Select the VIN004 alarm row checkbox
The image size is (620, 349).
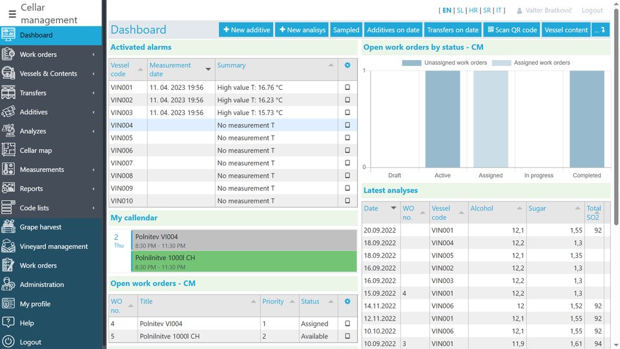click(x=347, y=125)
